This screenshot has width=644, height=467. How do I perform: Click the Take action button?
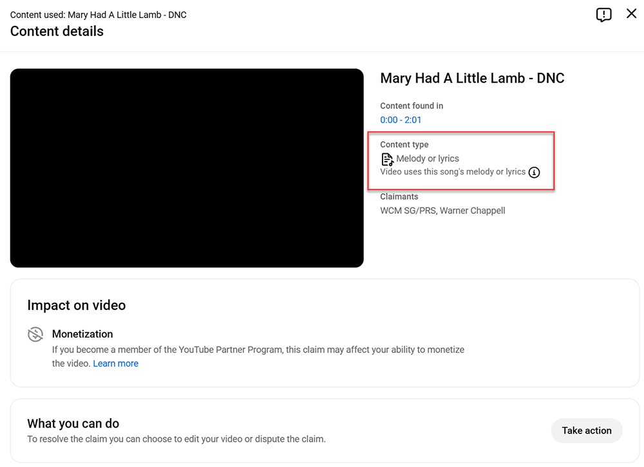click(x=587, y=430)
